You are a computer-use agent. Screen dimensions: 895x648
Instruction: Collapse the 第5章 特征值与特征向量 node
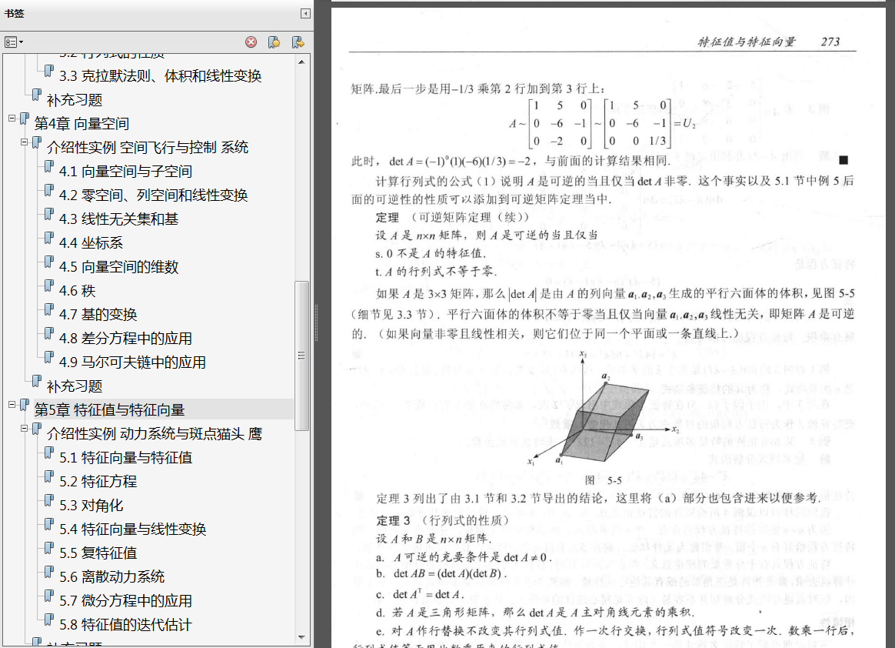(x=12, y=405)
